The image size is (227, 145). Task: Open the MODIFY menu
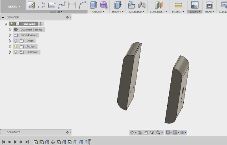click(x=118, y=12)
